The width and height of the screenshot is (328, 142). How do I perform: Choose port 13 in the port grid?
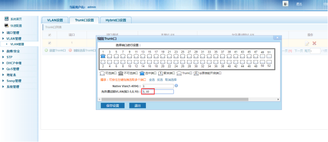[x=143, y=56]
